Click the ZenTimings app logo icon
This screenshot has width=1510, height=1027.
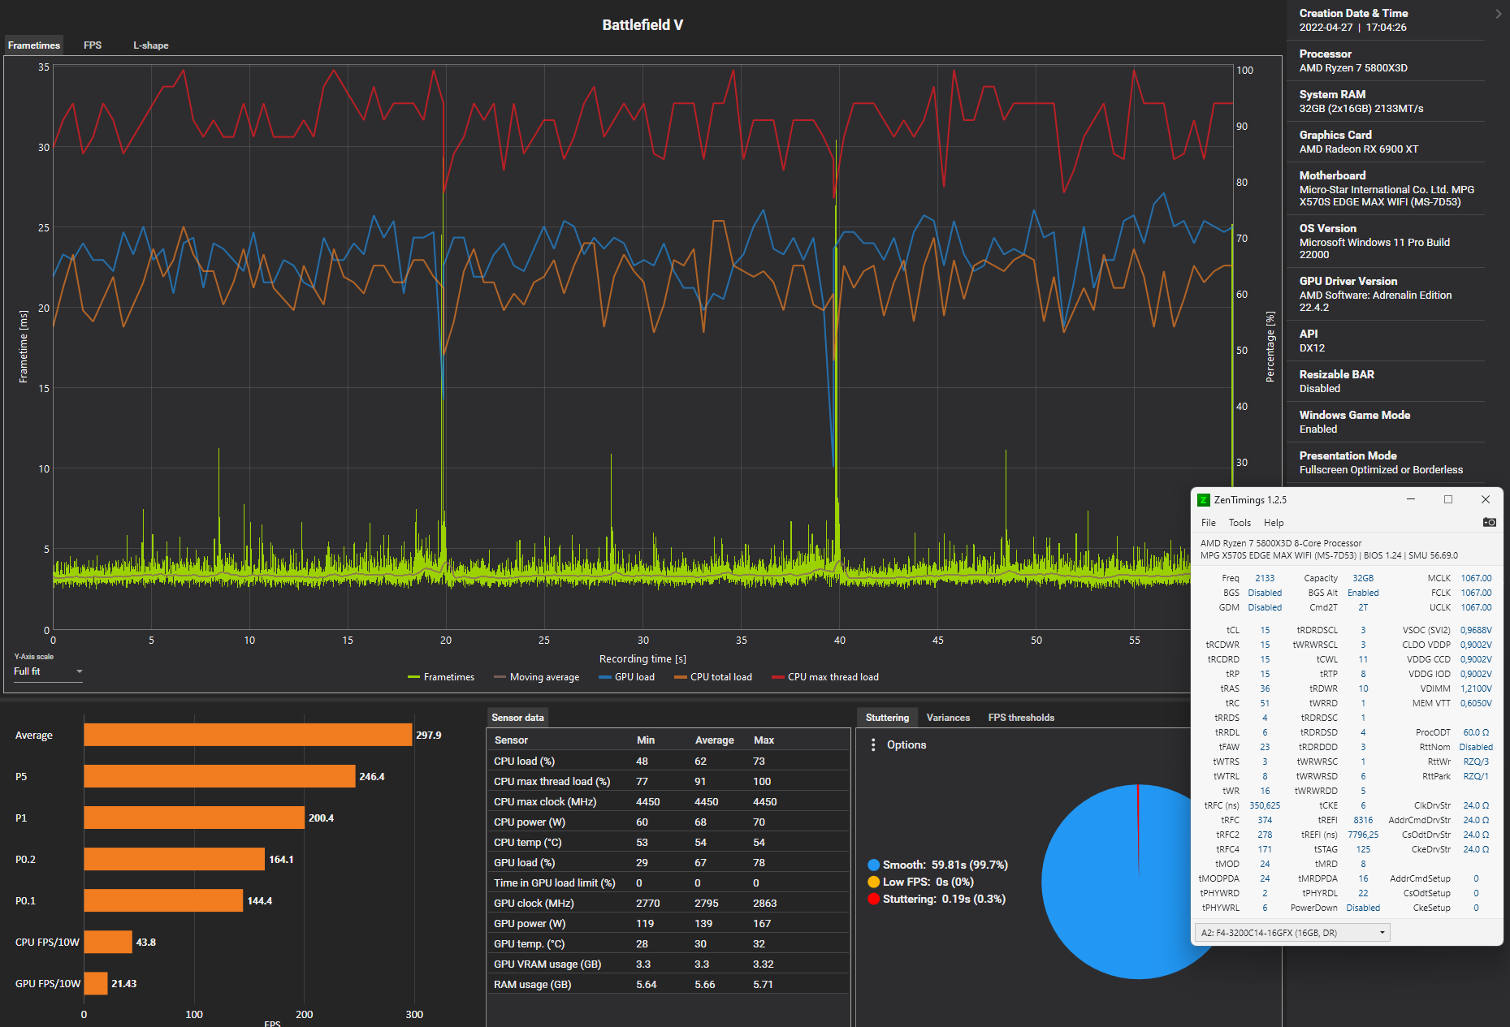pos(1204,500)
